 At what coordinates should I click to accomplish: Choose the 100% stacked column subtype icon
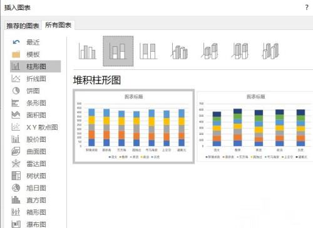point(148,51)
